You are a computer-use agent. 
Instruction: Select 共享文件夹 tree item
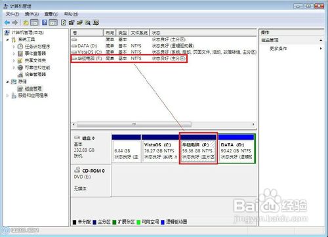pos(35,60)
